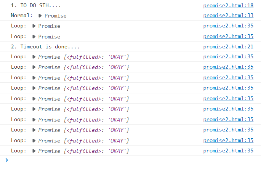Viewport: 261px width, 189px height.
Task: Expand the last fulfilled Loop Promise arrow
Action: click(34, 151)
